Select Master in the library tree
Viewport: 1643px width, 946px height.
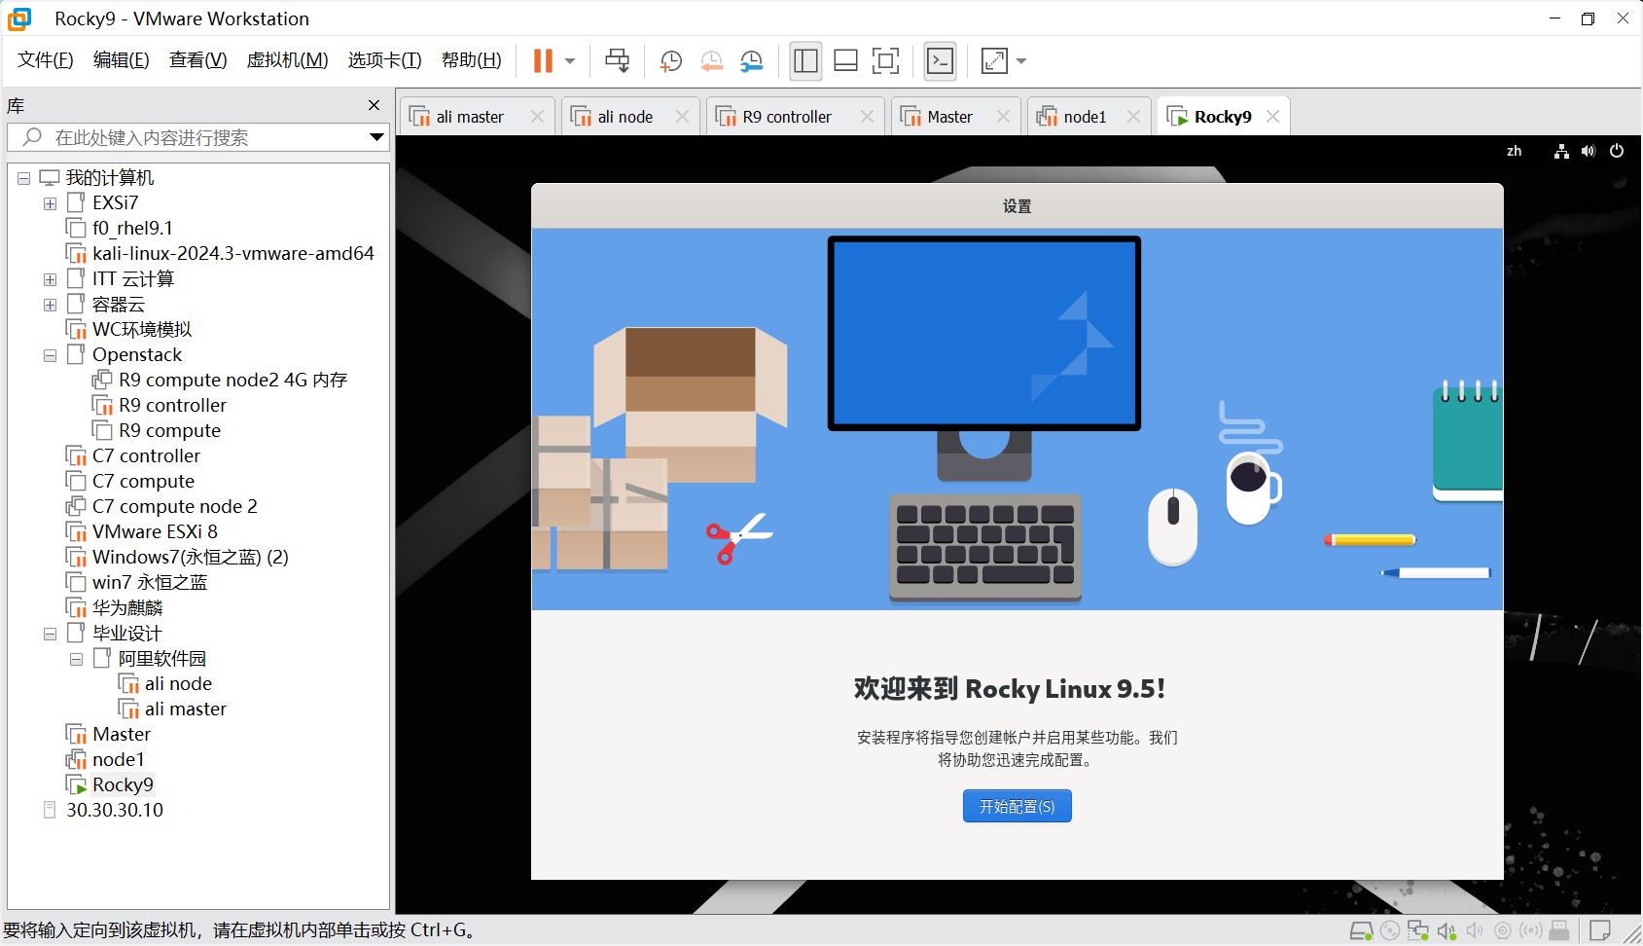pos(122,734)
